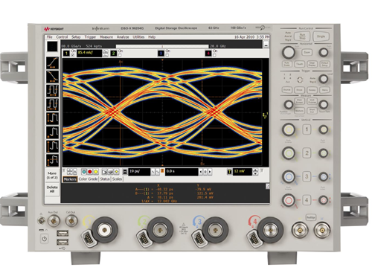Toggle the on-screen channel 1 button
This screenshot has height=279, width=372.
(66, 54)
